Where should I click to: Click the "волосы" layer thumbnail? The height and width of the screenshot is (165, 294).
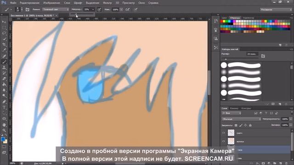[231, 141]
